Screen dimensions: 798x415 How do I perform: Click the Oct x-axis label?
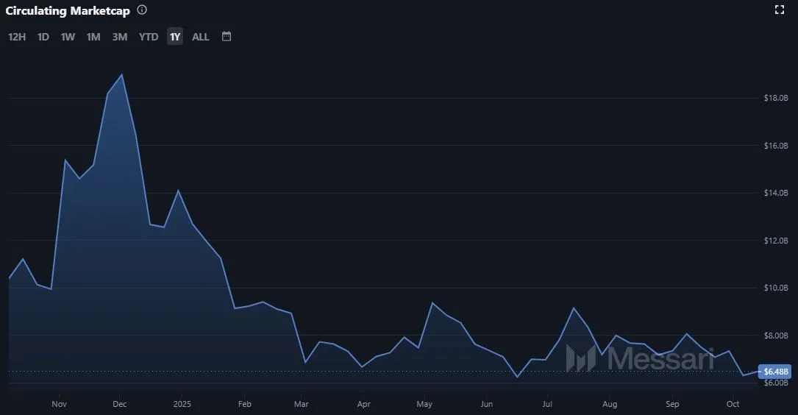pos(733,404)
